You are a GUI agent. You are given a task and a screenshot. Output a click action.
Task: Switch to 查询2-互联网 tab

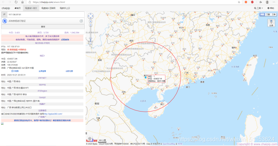pyautogui.click(x=49, y=8)
